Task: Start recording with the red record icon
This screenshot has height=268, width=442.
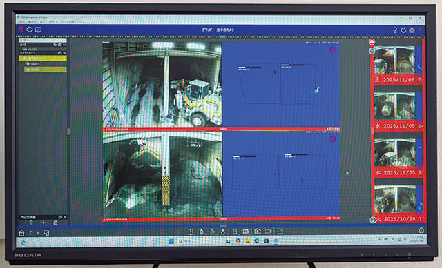Action: pyautogui.click(x=268, y=231)
